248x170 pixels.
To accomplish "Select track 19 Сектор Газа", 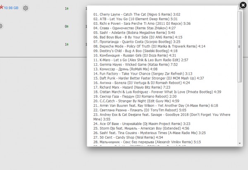I will pyautogui.click(x=135, y=97).
